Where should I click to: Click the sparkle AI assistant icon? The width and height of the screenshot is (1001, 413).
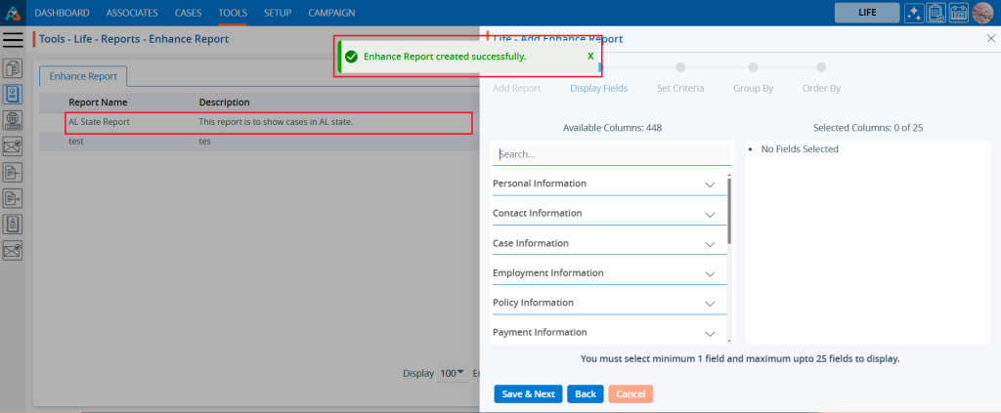pos(914,13)
